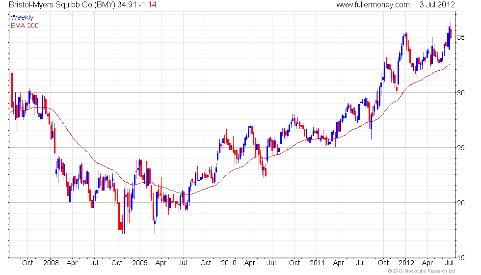This screenshot has height=275, width=481.
Task: Click the date 3 Jul 2012
Action: 437,5
